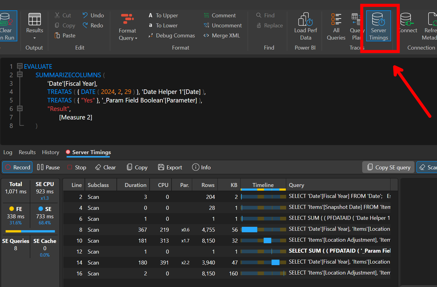Open the Format Query dropdown arrow
Screen dimensions: 437x287
point(136,38)
